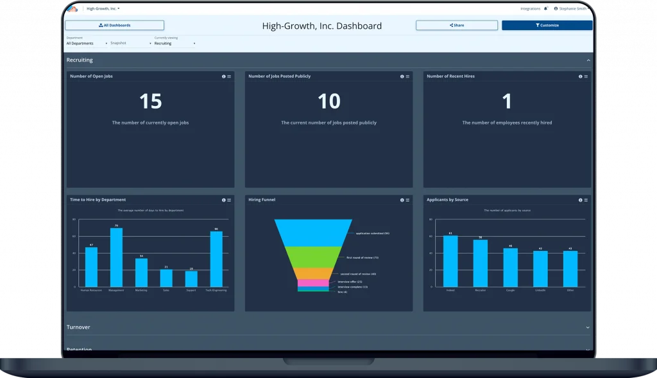Viewport: 657px width, 378px height.
Task: Click the info icon on Time to Hire by Department
Action: coord(223,200)
